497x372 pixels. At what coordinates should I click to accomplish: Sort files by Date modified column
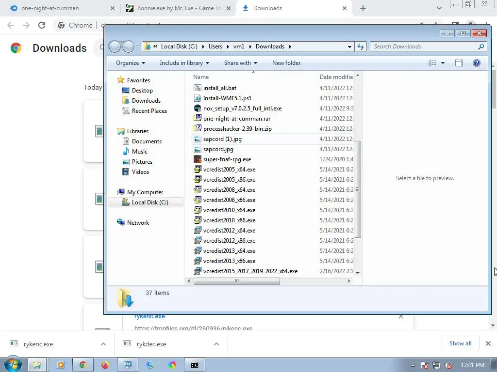pyautogui.click(x=336, y=77)
